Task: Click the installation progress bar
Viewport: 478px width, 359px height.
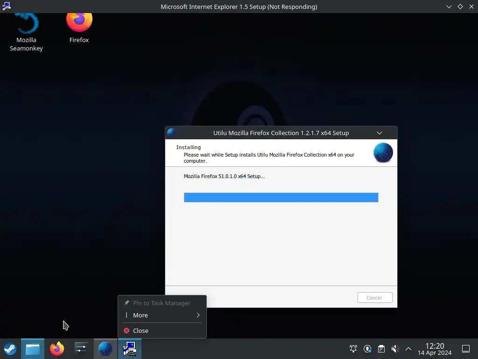Action: [x=281, y=198]
